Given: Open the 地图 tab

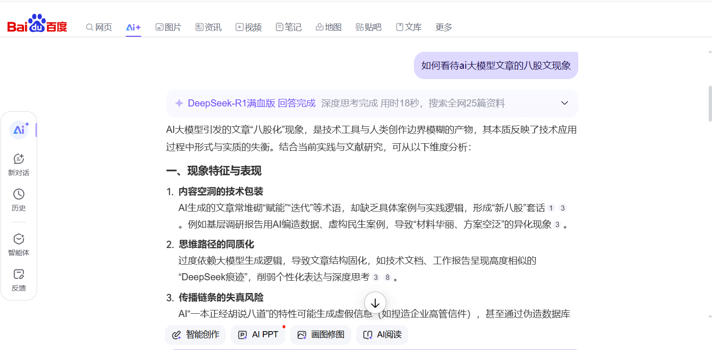Looking at the screenshot, I should (x=329, y=27).
